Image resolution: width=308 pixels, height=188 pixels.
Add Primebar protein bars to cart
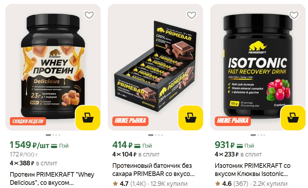[x=191, y=118]
